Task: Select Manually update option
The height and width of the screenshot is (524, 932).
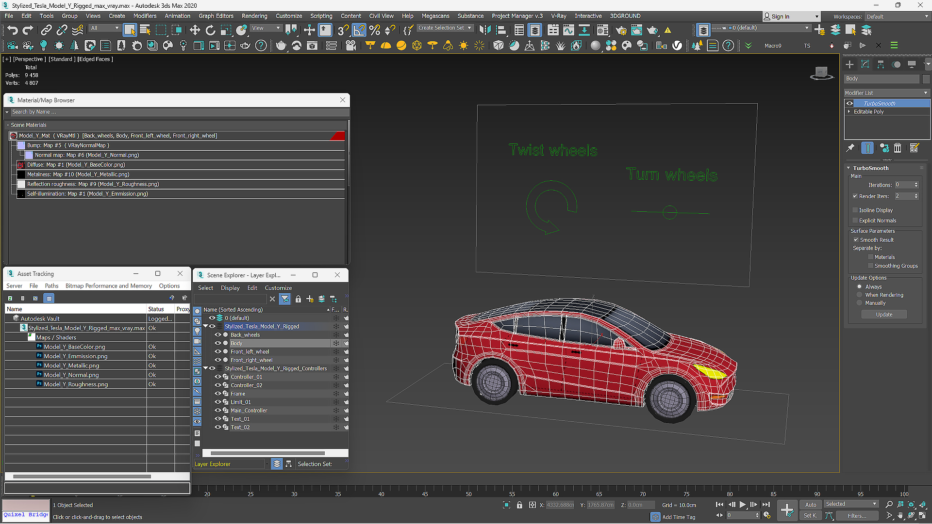Action: coord(860,303)
